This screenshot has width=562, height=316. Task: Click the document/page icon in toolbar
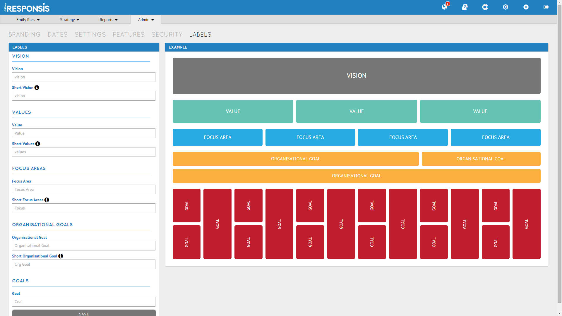click(465, 7)
